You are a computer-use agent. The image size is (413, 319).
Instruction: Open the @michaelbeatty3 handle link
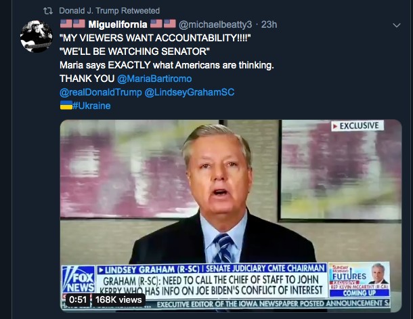(215, 24)
